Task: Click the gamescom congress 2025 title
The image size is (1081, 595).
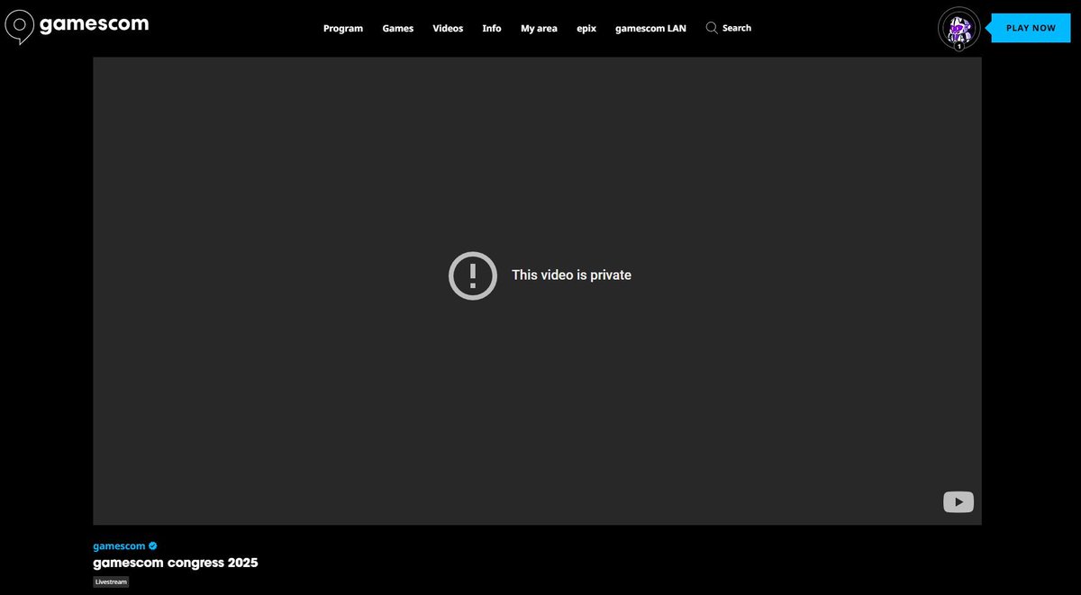Action: (176, 563)
